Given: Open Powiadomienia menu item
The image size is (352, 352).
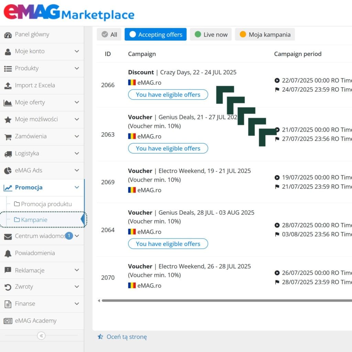Looking at the screenshot, I should click(42, 253).
